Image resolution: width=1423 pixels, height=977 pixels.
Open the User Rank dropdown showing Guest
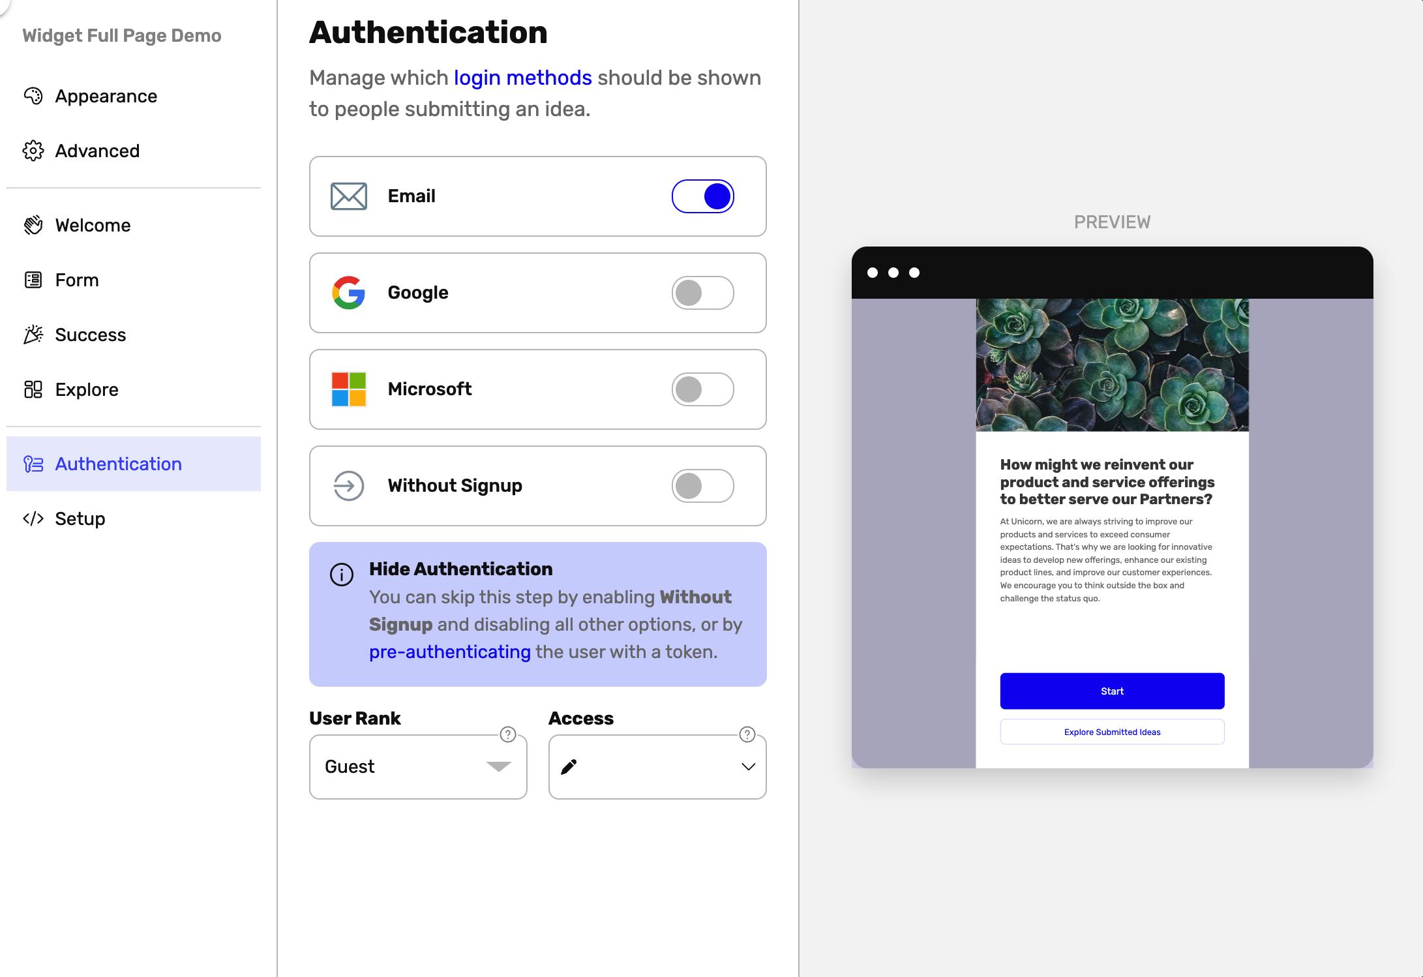(417, 766)
